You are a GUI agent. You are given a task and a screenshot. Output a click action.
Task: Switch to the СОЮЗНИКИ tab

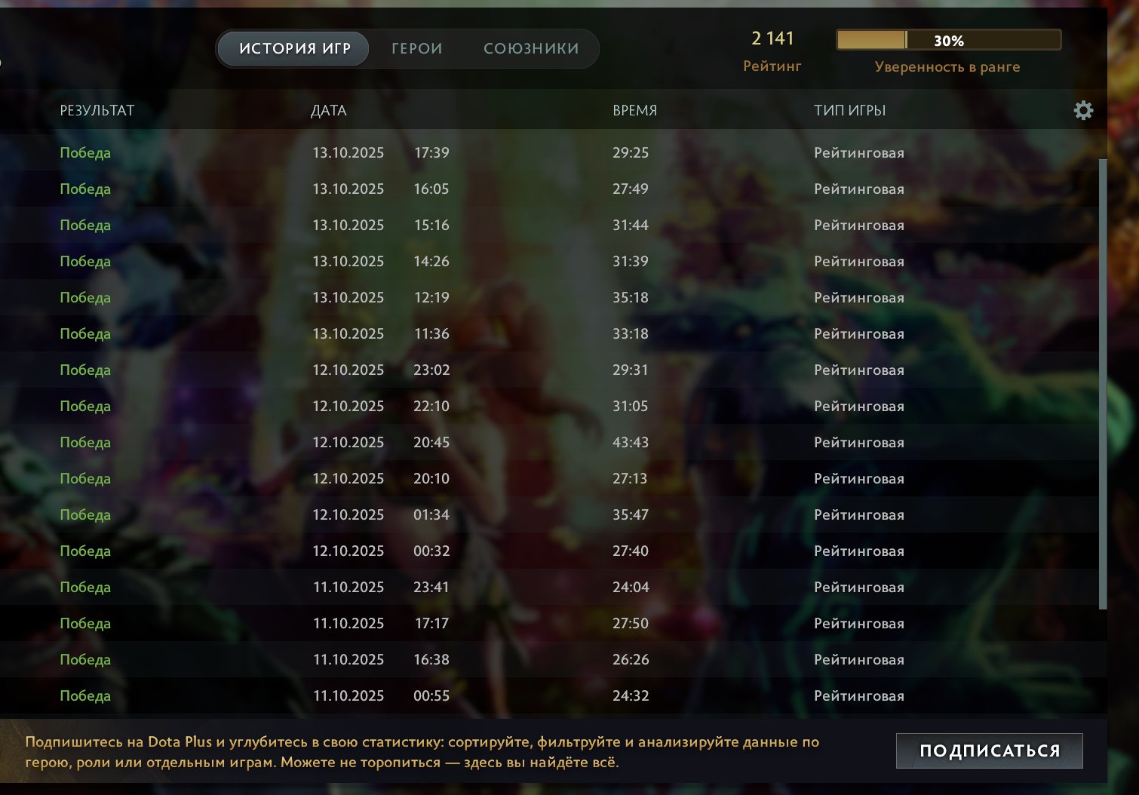531,48
